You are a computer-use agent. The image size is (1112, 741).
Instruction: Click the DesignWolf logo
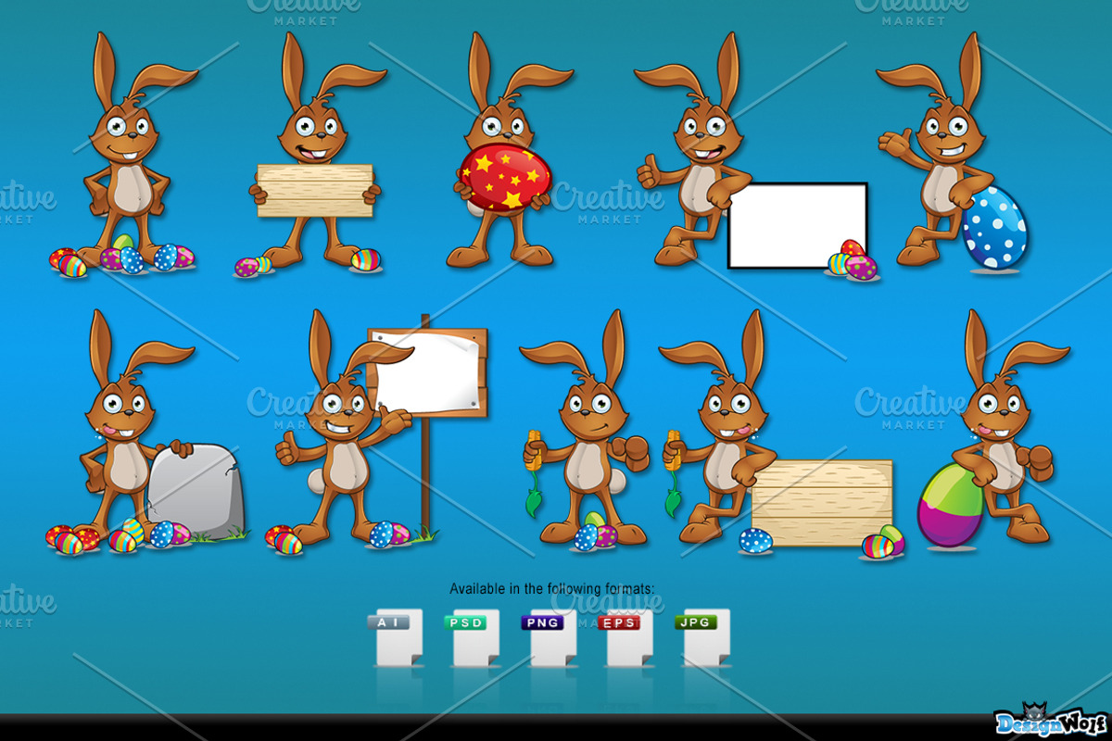tap(1053, 721)
